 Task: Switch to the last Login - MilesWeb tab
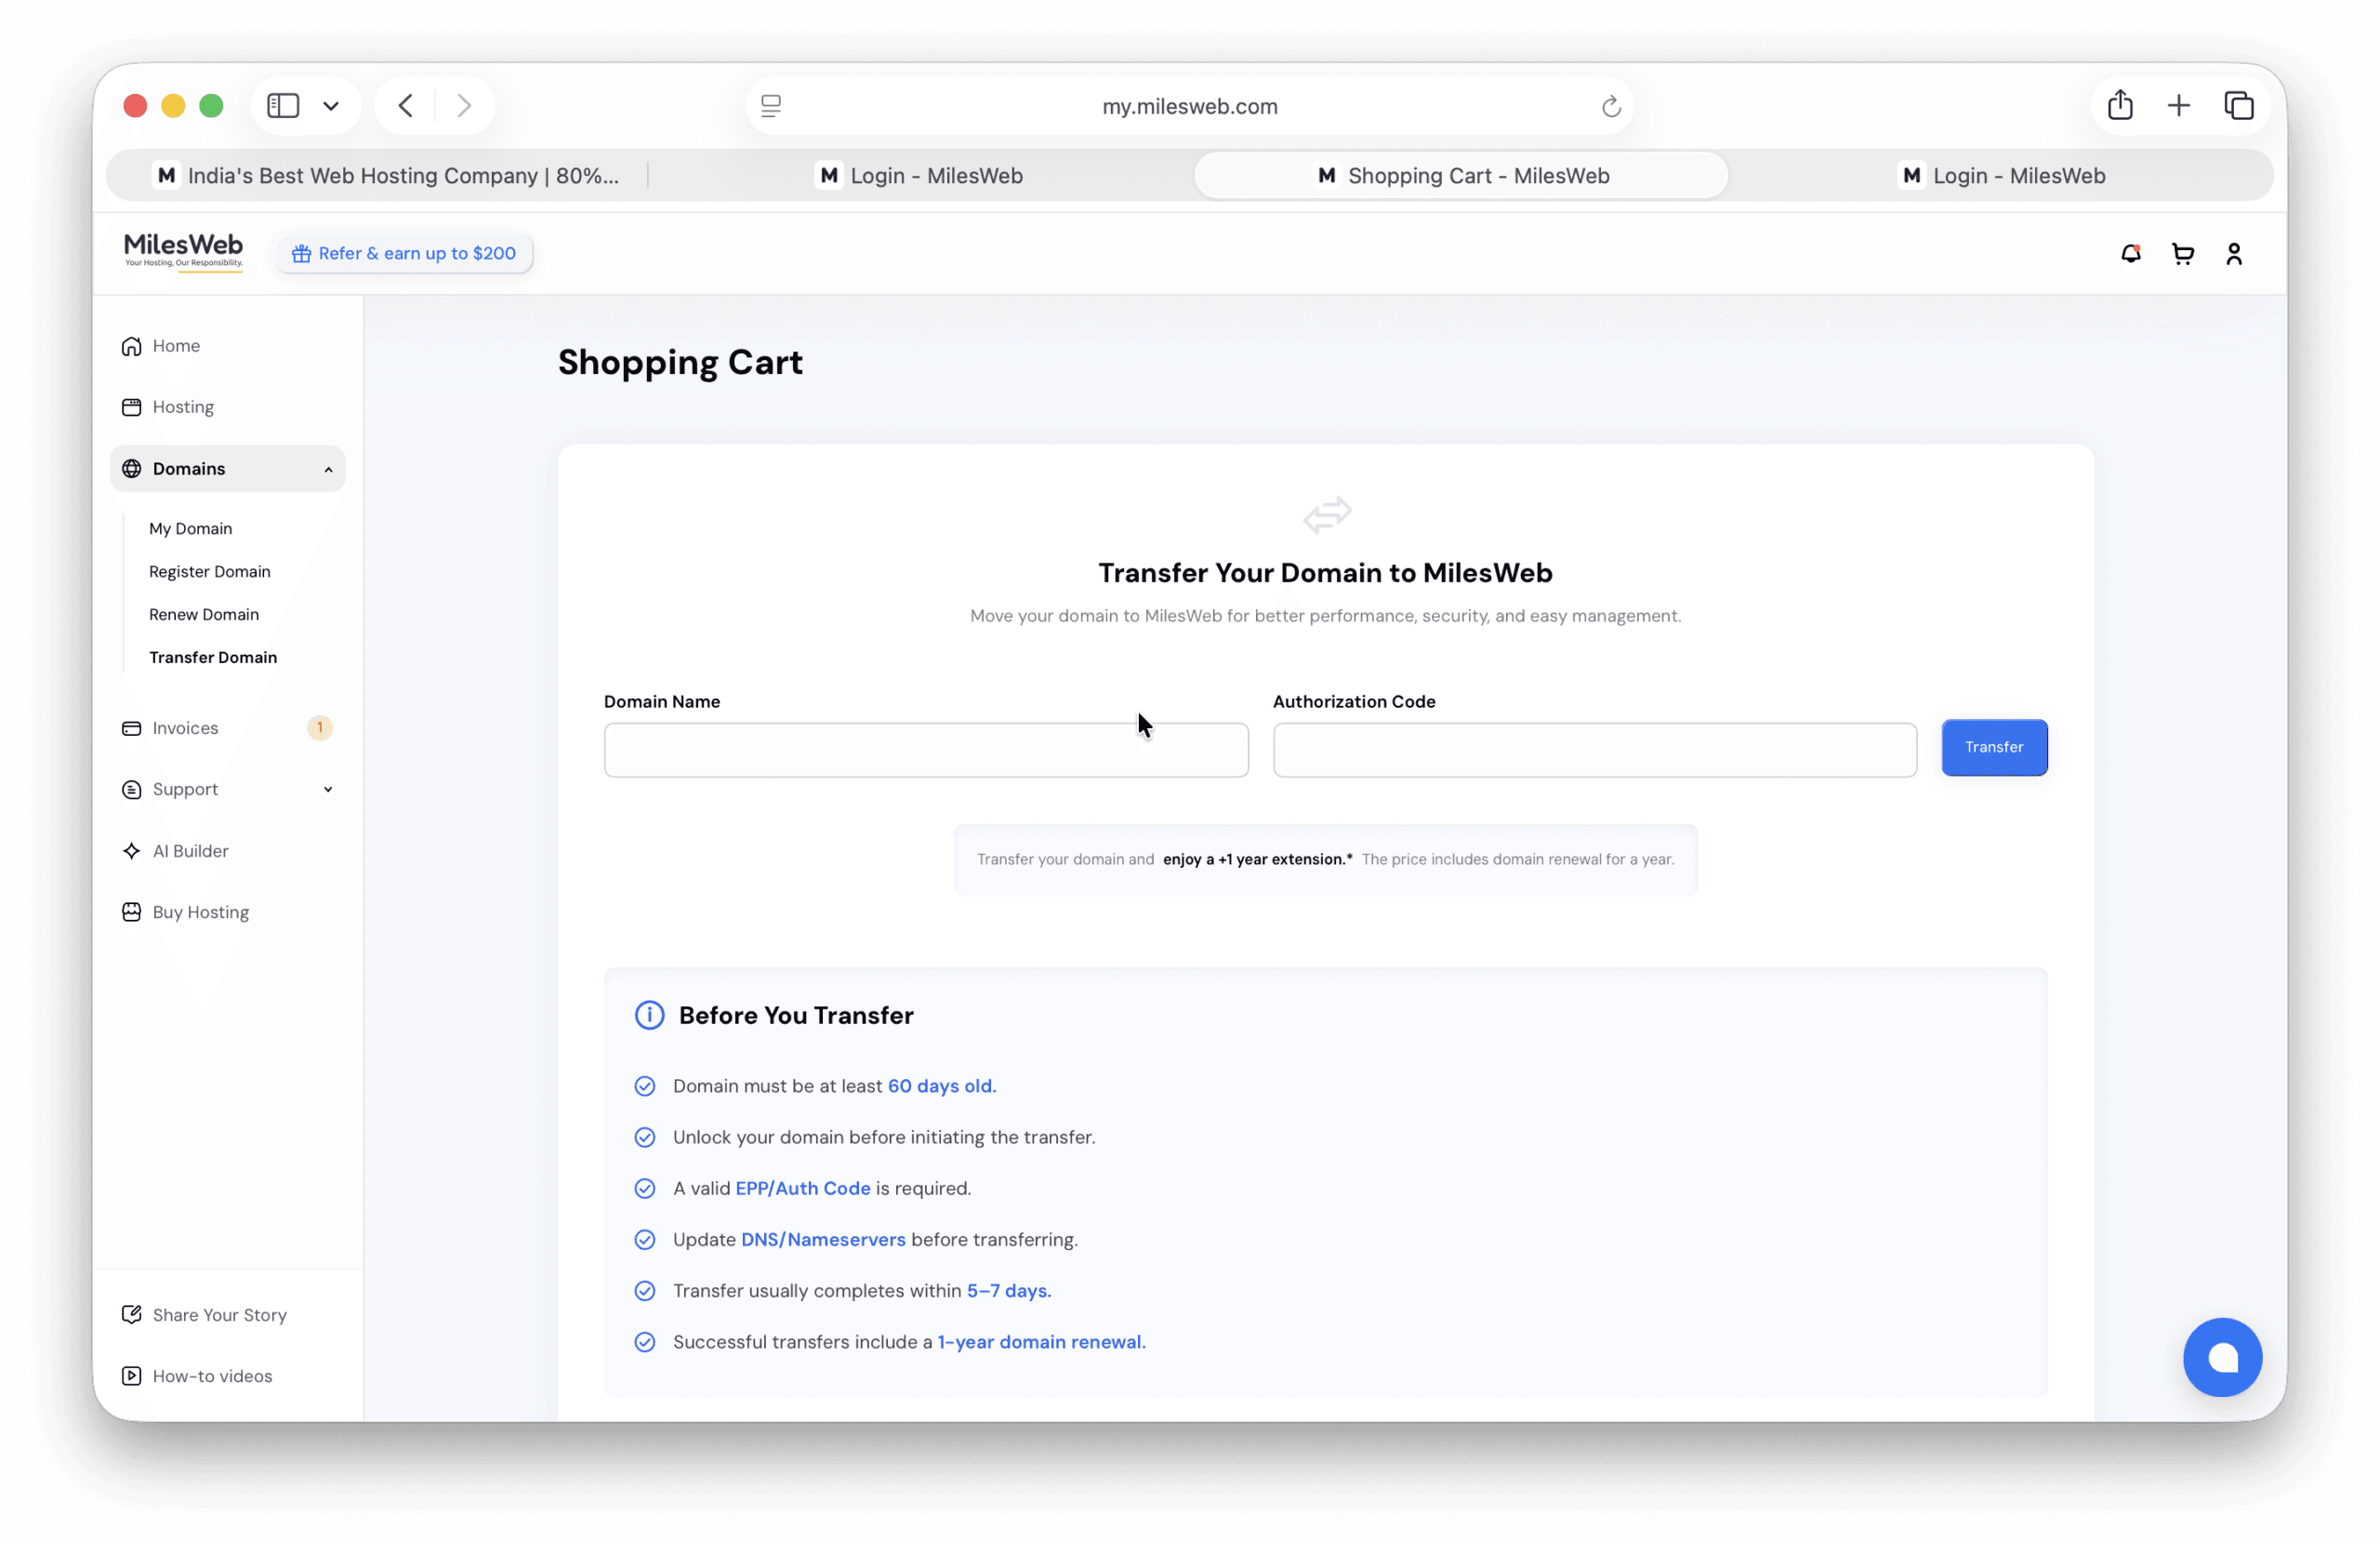(x=2001, y=176)
